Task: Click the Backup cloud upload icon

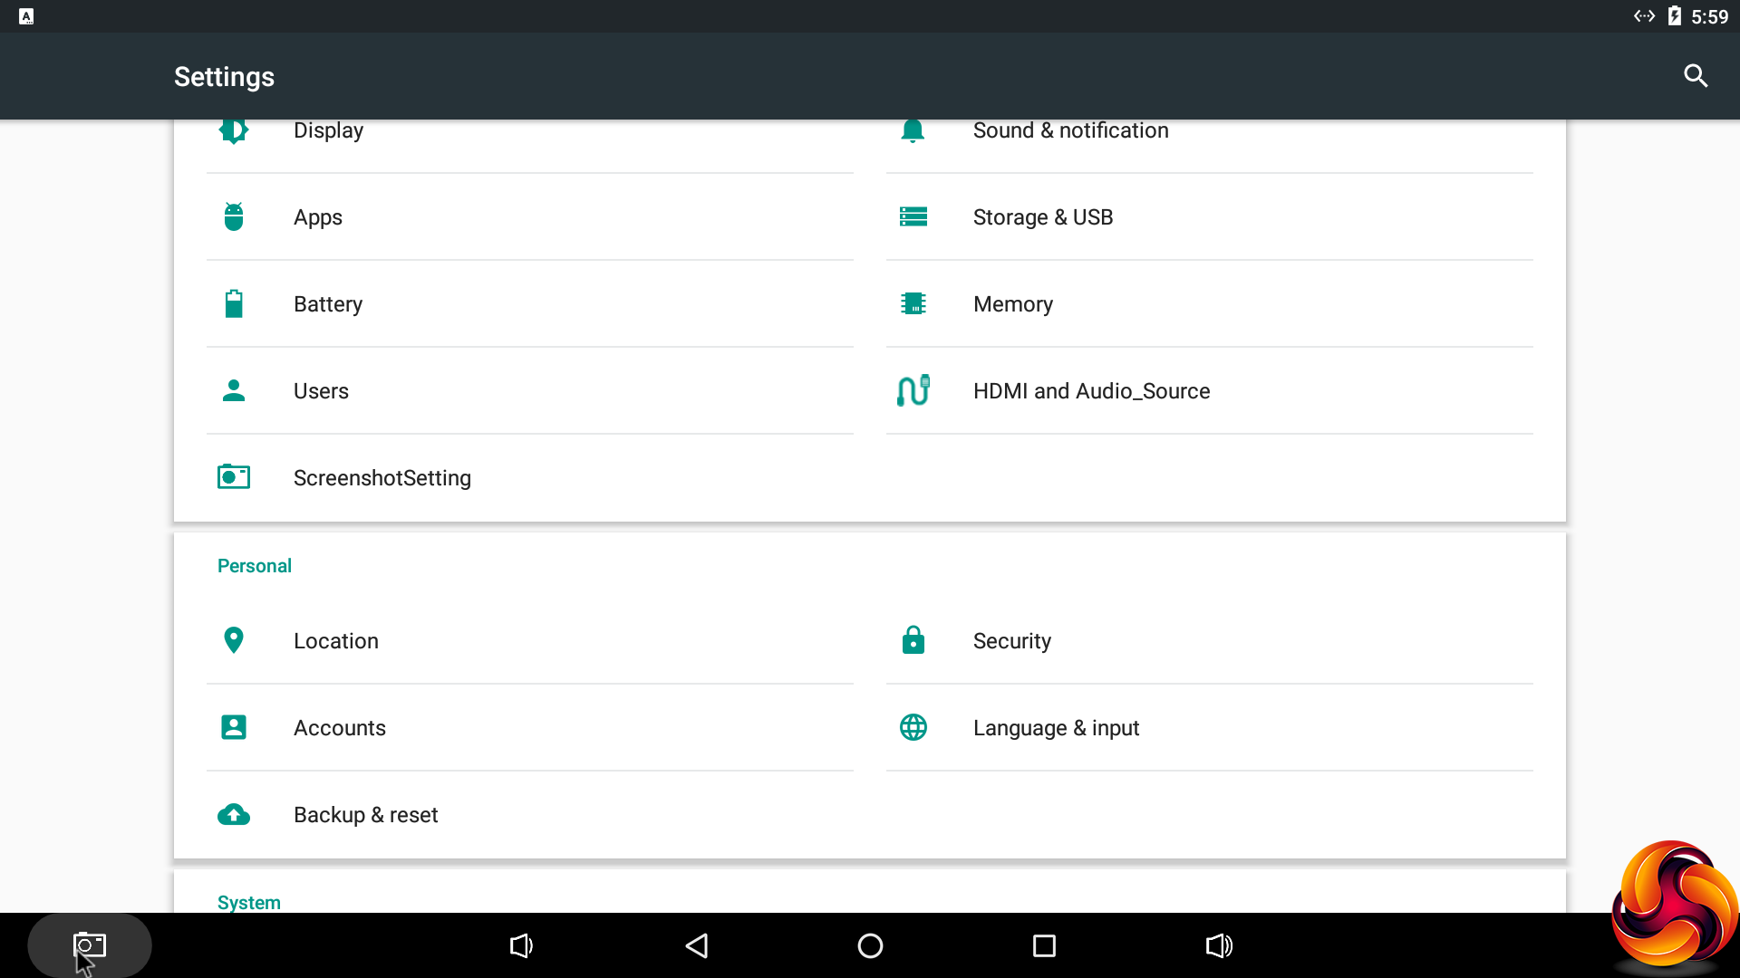Action: [234, 815]
